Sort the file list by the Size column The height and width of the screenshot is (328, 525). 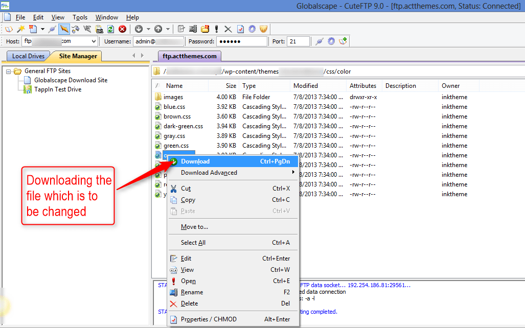[224, 86]
